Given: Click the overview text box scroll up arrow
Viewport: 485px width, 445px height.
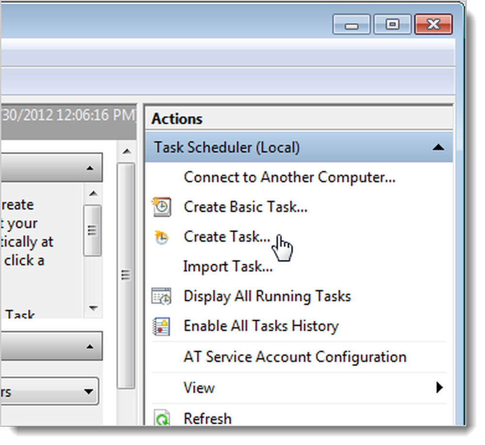Looking at the screenshot, I should pos(93,193).
